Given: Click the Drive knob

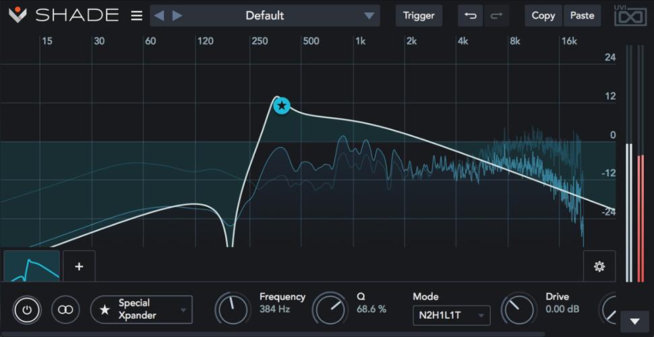Looking at the screenshot, I should pos(519,310).
